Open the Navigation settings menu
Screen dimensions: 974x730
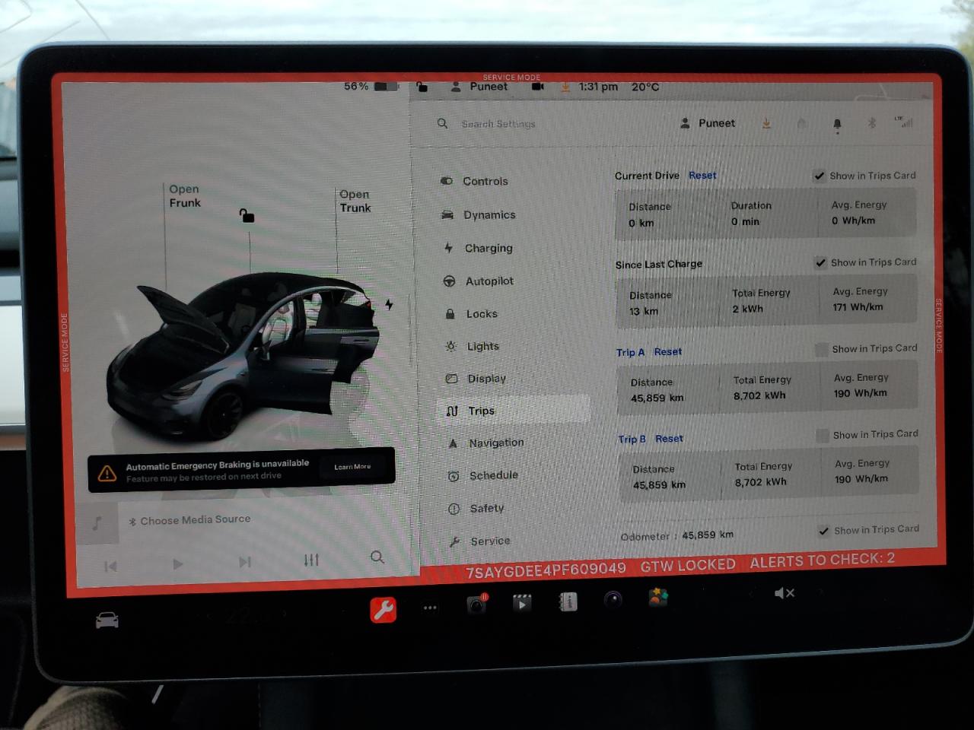click(486, 443)
